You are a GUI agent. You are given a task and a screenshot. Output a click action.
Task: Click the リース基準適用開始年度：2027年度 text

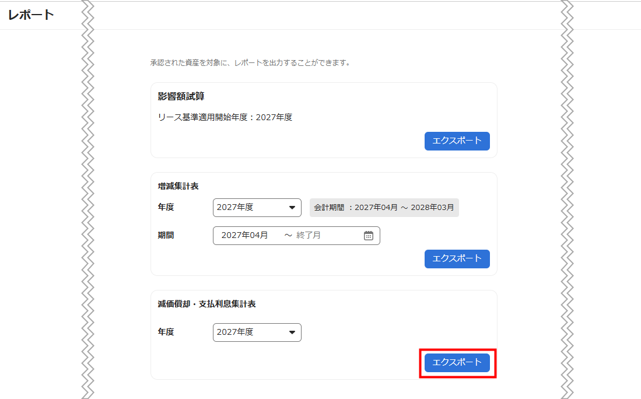point(225,117)
